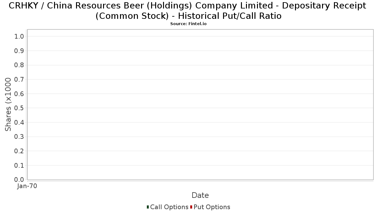Screen dimensions: 377x212
Task: Click the 0.5 y-axis tick label
Action: click(x=19, y=108)
